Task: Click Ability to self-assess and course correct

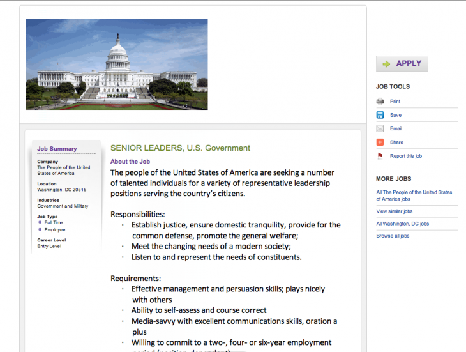Action: (x=199, y=310)
